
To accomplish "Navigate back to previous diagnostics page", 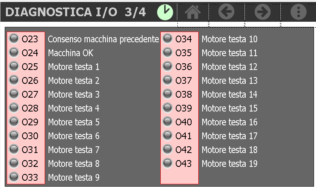I will point(226,12).
